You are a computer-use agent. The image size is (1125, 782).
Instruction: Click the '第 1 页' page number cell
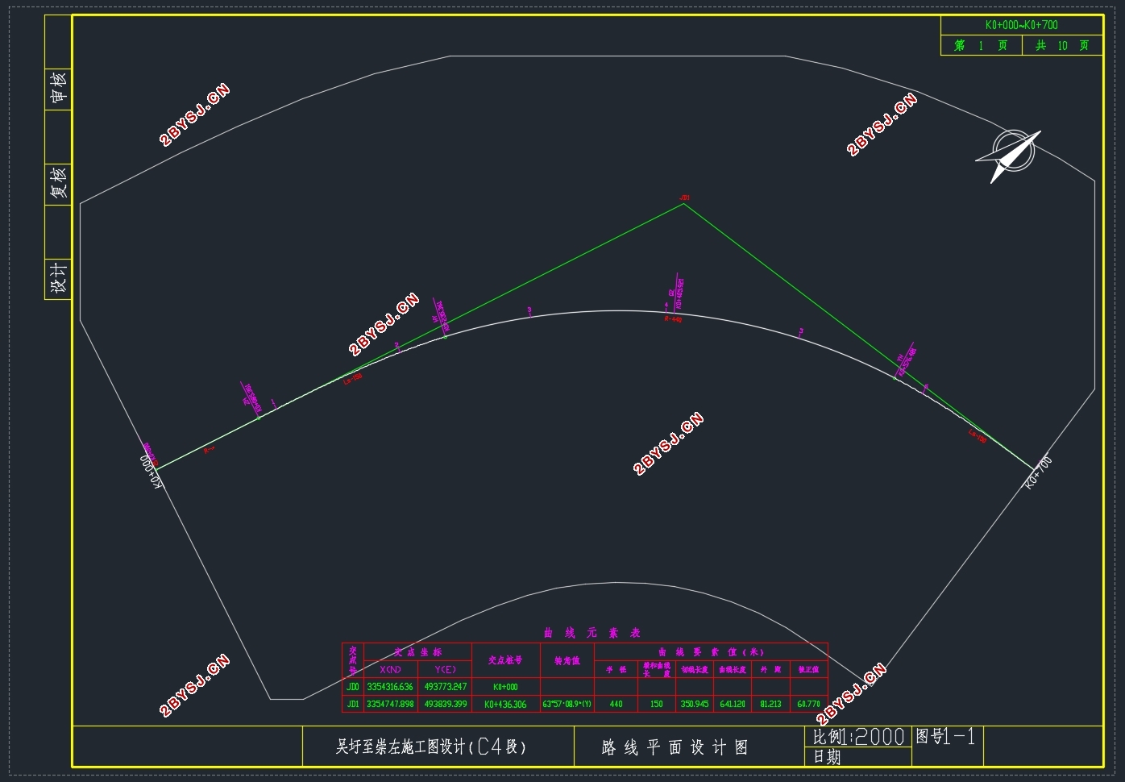(981, 46)
